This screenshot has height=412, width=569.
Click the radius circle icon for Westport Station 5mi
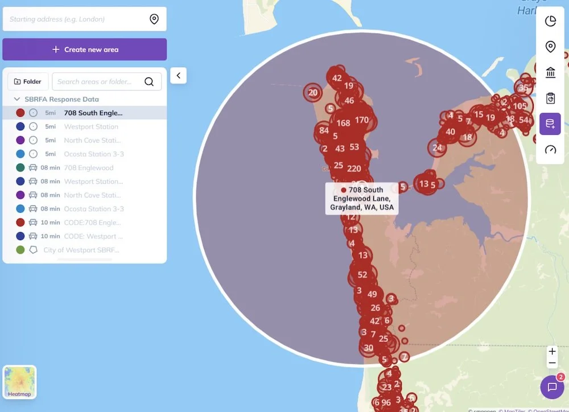point(33,127)
